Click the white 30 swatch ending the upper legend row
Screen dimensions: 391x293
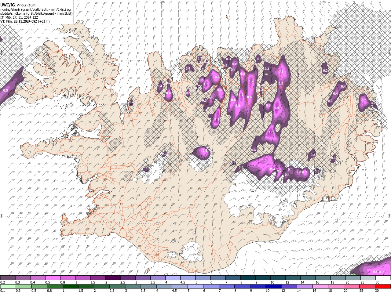[382, 278]
